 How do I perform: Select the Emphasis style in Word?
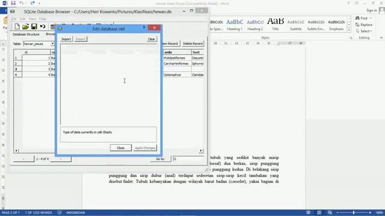[x=336, y=25]
